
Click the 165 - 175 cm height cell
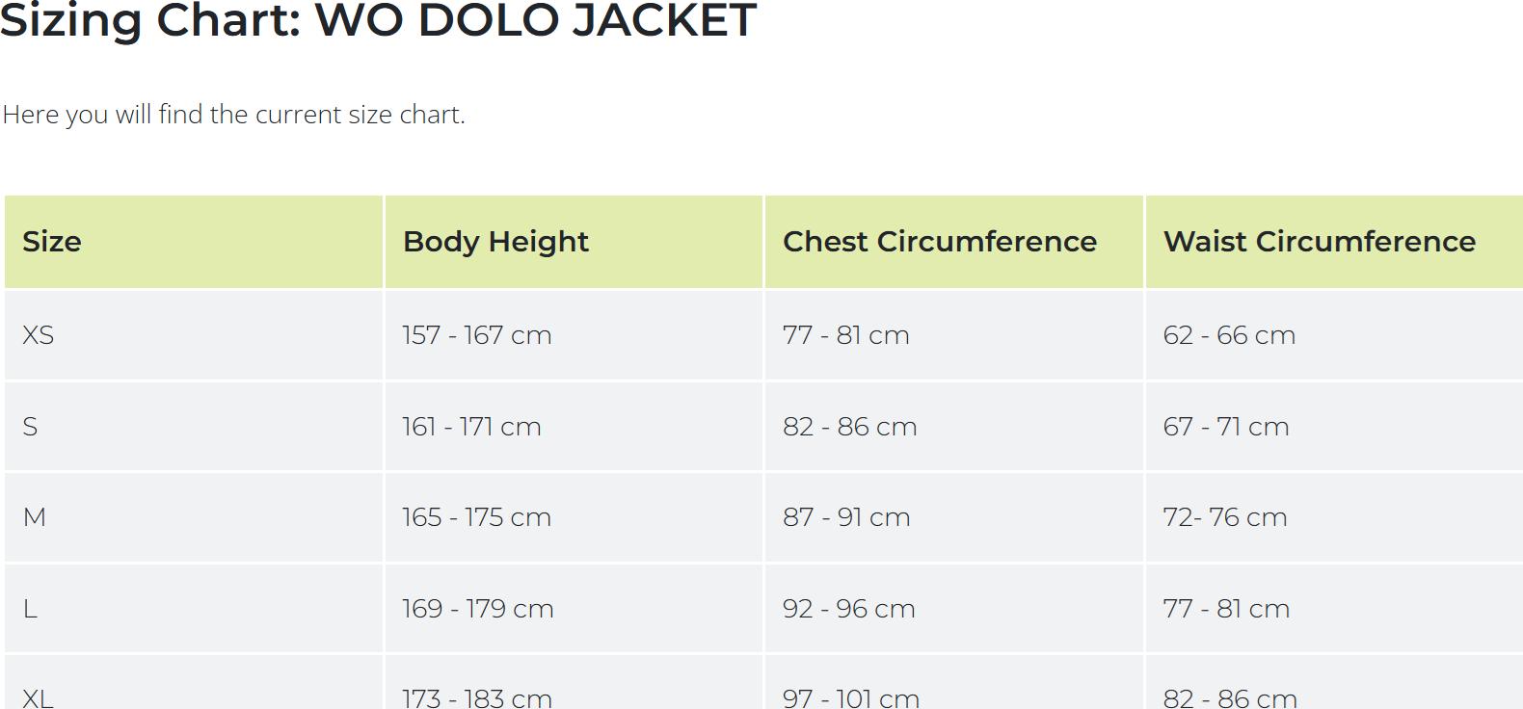pos(476,517)
